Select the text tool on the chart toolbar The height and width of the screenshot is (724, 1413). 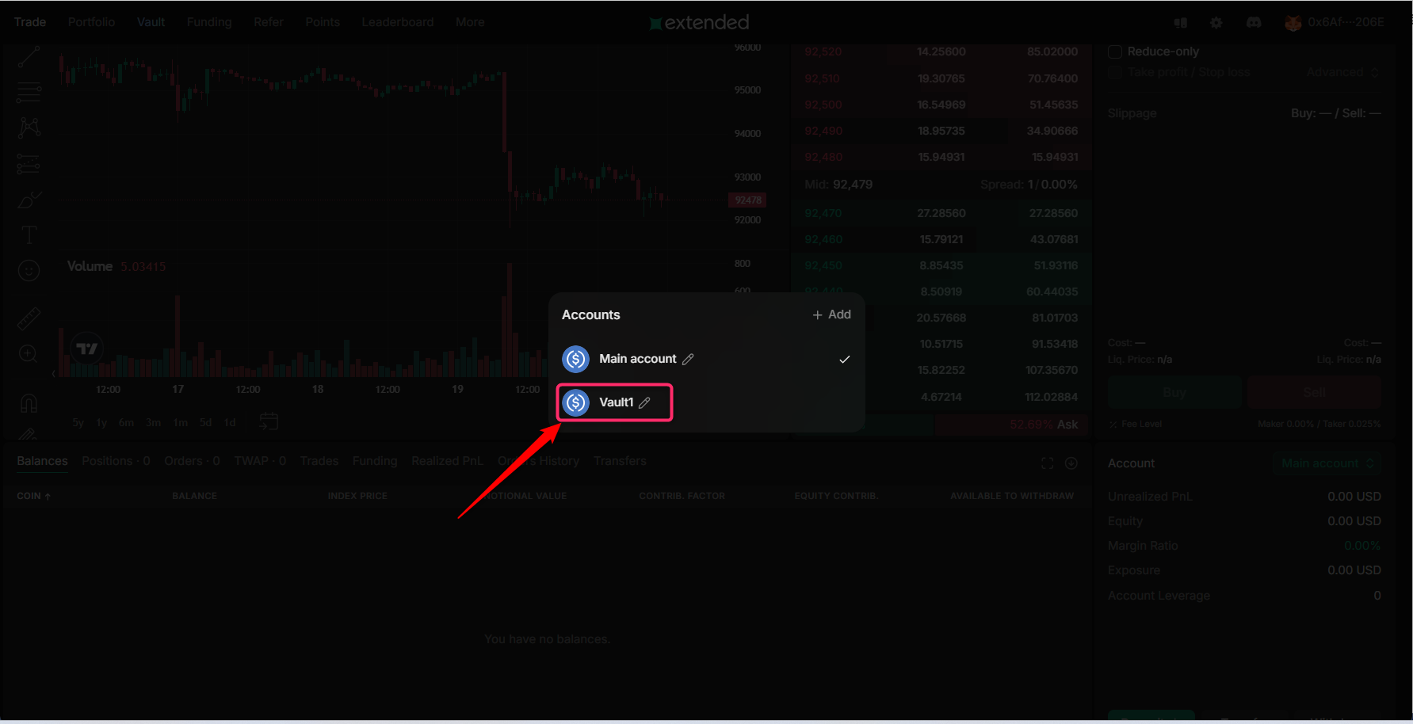29,234
